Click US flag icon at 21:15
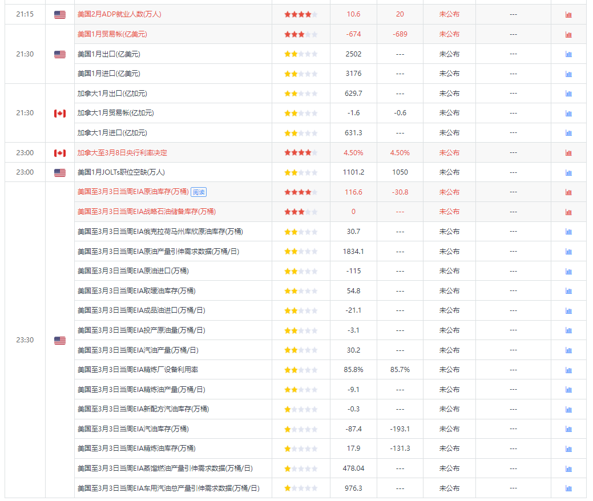 pyautogui.click(x=60, y=14)
